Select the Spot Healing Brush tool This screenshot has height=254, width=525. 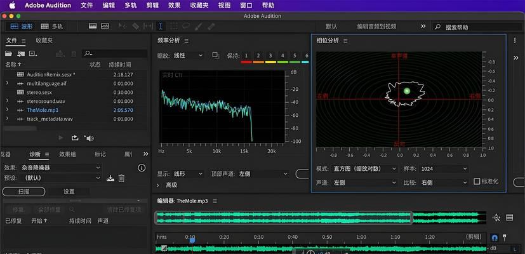point(211,26)
